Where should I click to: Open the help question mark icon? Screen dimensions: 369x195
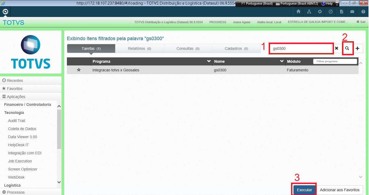[363, 12]
